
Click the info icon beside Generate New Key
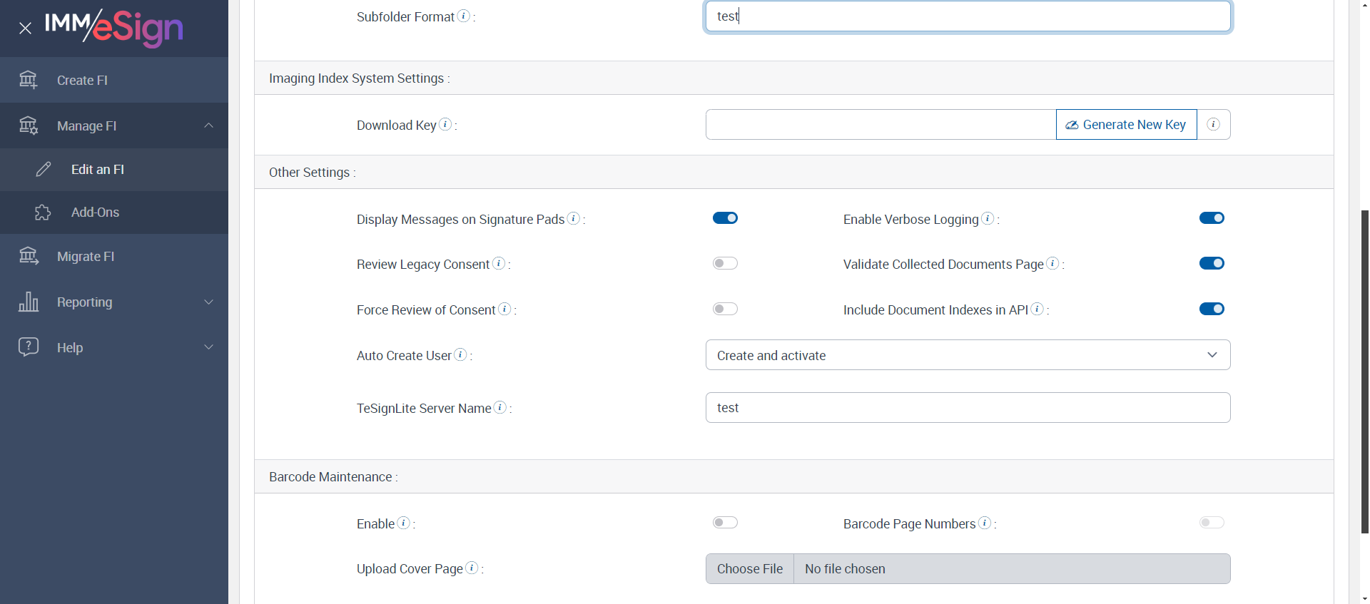[1213, 125]
